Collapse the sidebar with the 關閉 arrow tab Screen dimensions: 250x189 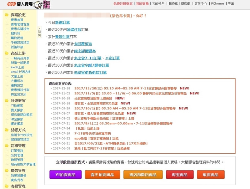(39, 32)
